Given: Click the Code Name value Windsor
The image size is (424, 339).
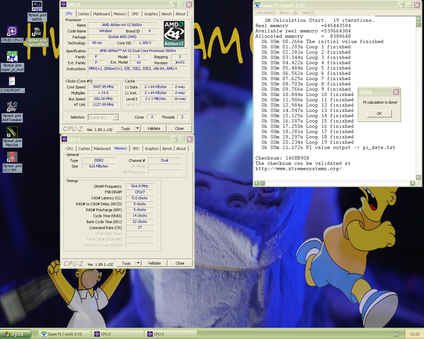Looking at the screenshot, I should pyautogui.click(x=106, y=31).
